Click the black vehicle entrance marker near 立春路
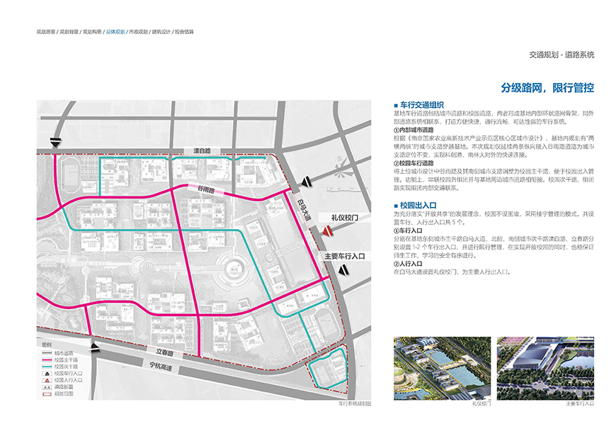The height and width of the screenshot is (436, 616). point(95,347)
